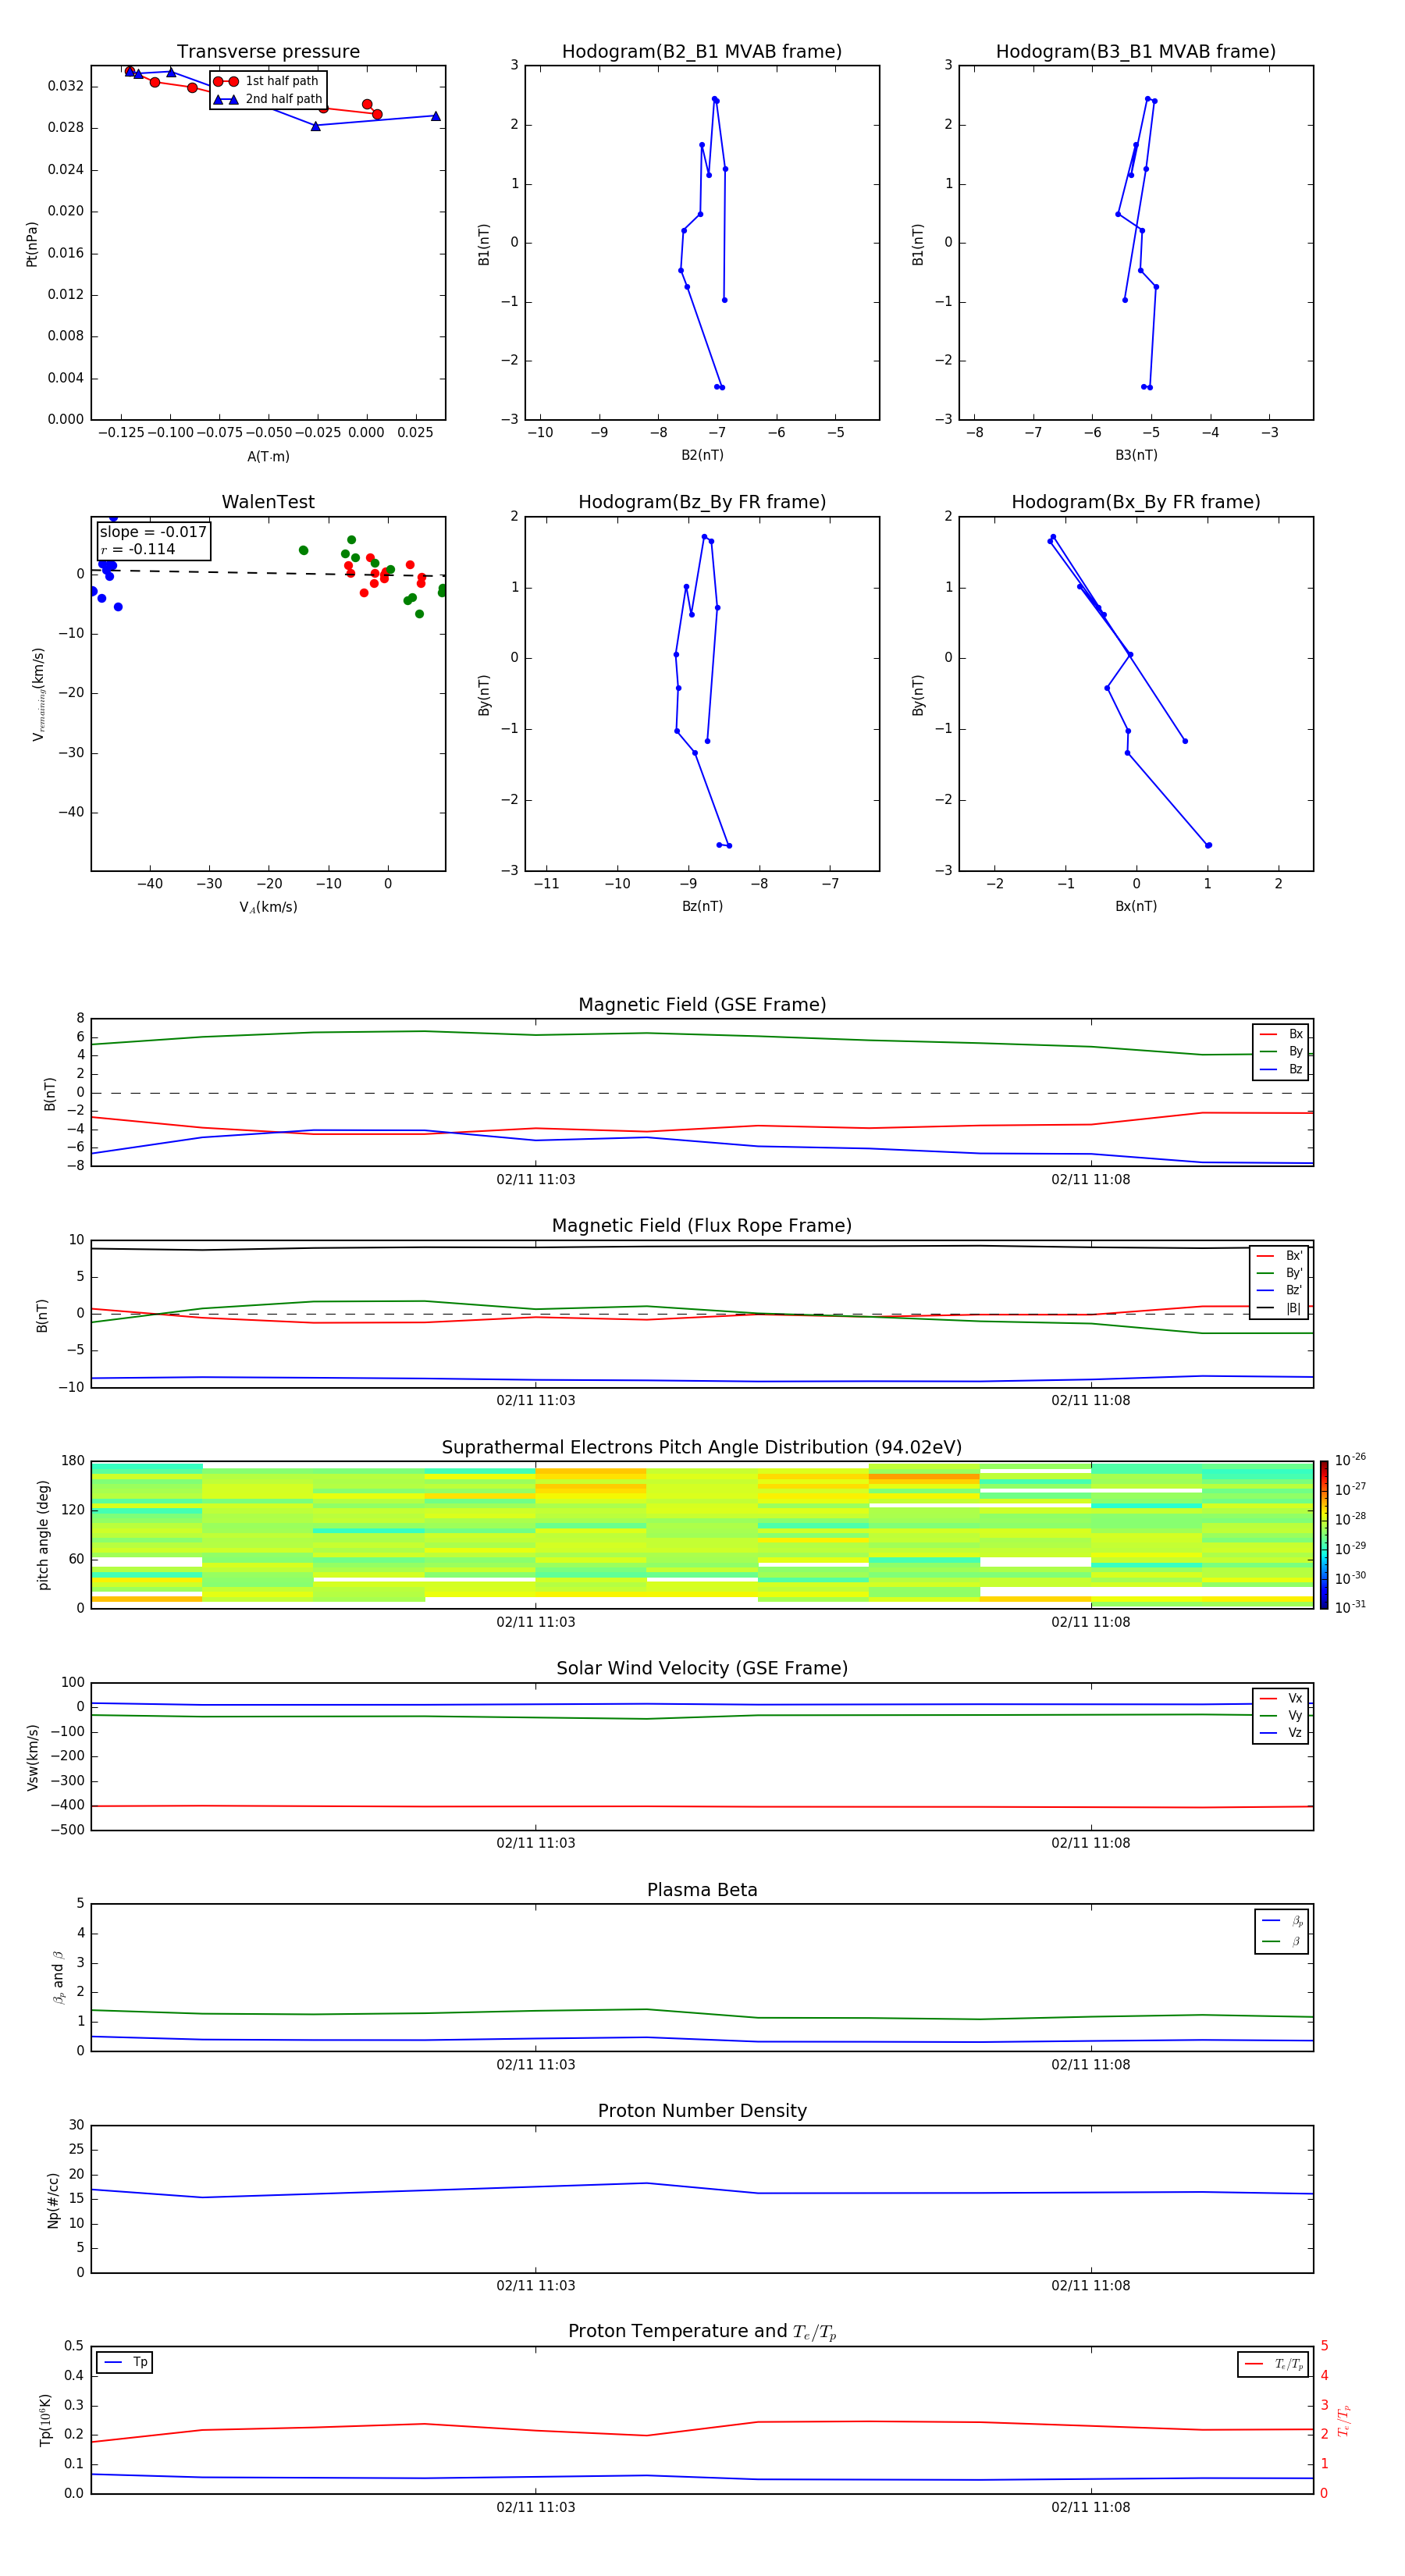Click the |B| legend entry
The height and width of the screenshot is (2576, 1405).
(1280, 1308)
